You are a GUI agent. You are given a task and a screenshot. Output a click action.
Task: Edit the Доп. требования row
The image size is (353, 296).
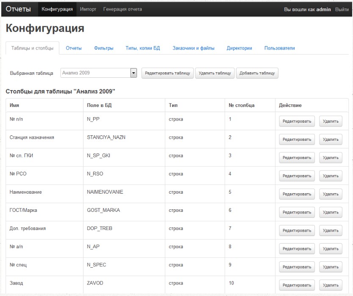click(297, 230)
